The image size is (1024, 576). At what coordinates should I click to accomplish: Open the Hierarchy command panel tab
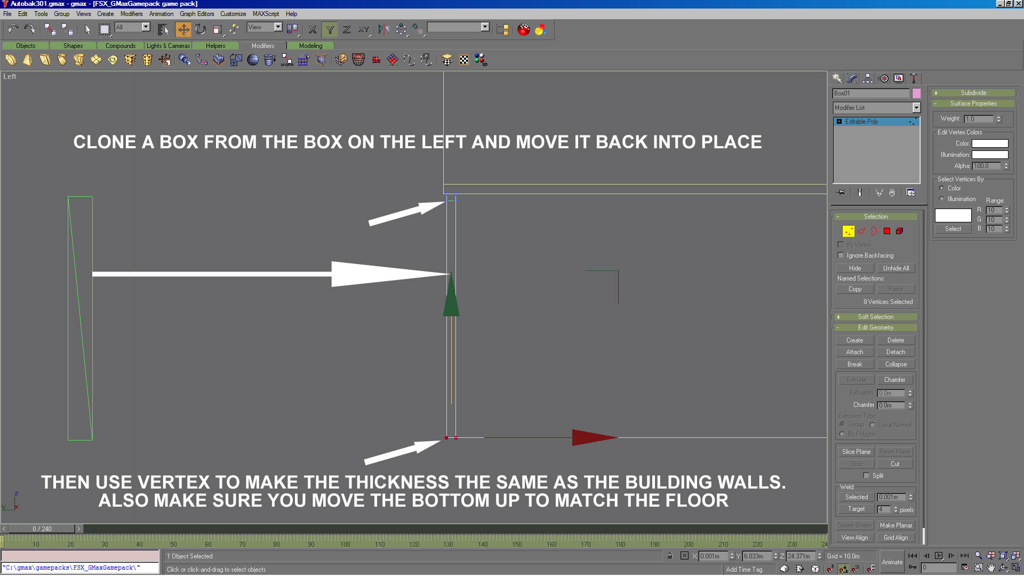pyautogui.click(x=868, y=78)
